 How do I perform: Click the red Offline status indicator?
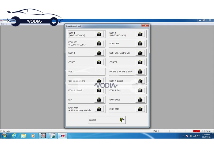196,131
